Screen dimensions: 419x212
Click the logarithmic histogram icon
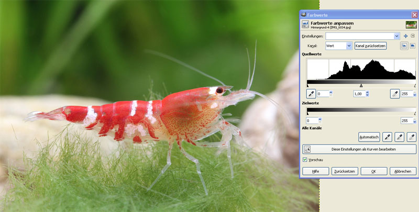[412, 46]
